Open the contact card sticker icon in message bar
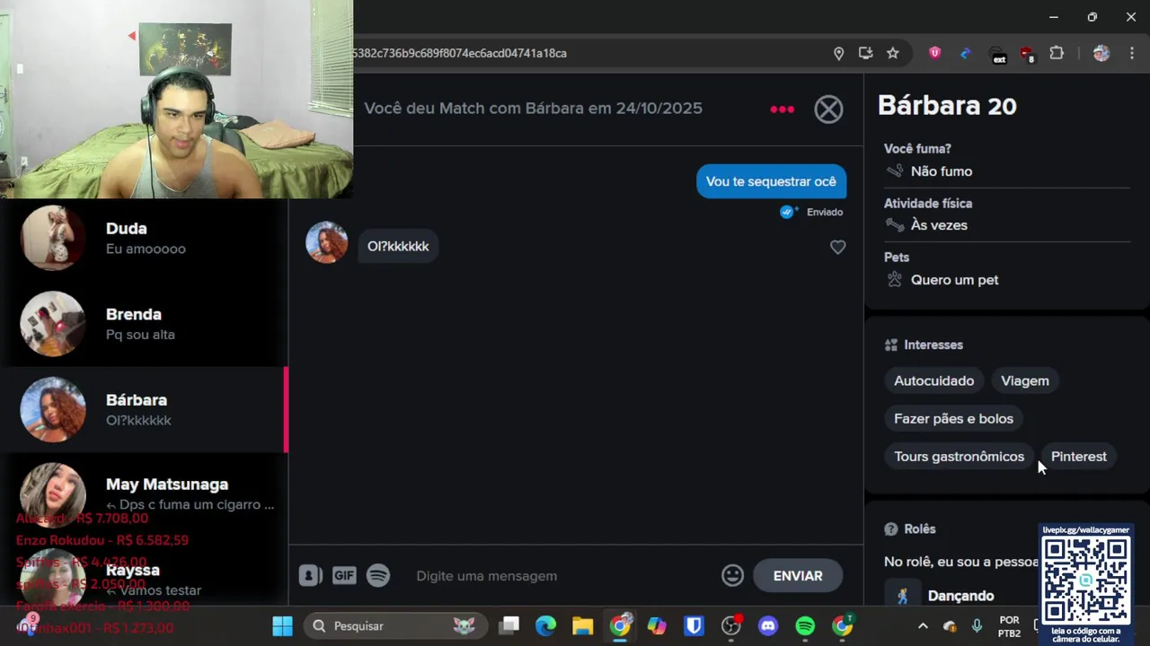The image size is (1150, 646). [x=310, y=576]
